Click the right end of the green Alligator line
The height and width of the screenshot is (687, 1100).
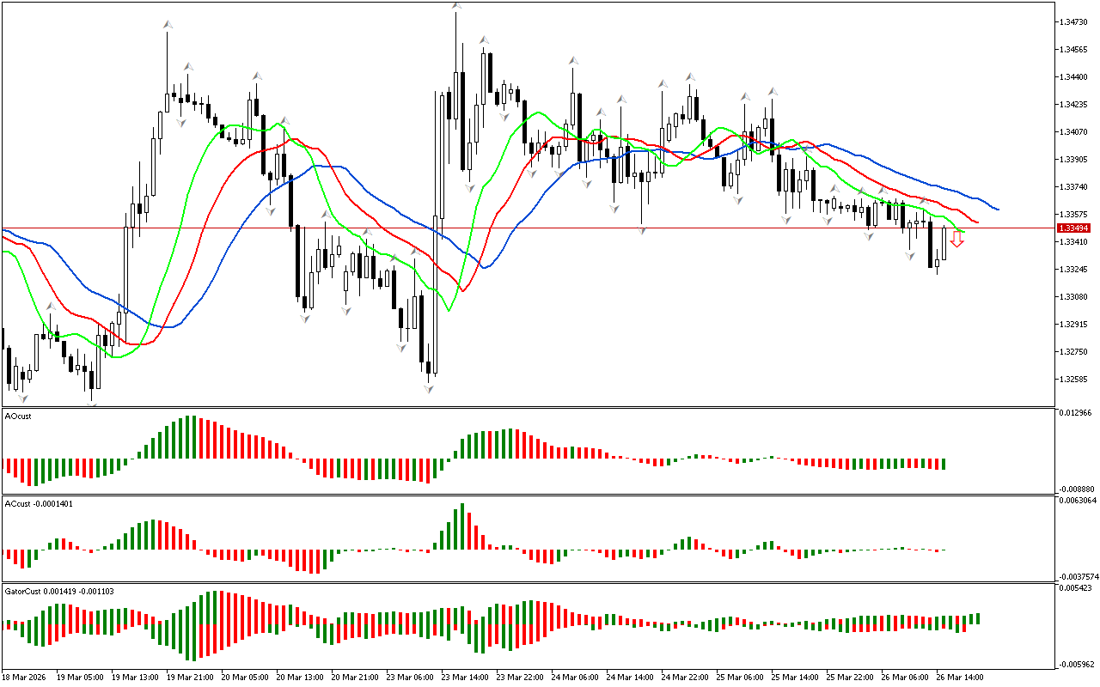coord(963,232)
